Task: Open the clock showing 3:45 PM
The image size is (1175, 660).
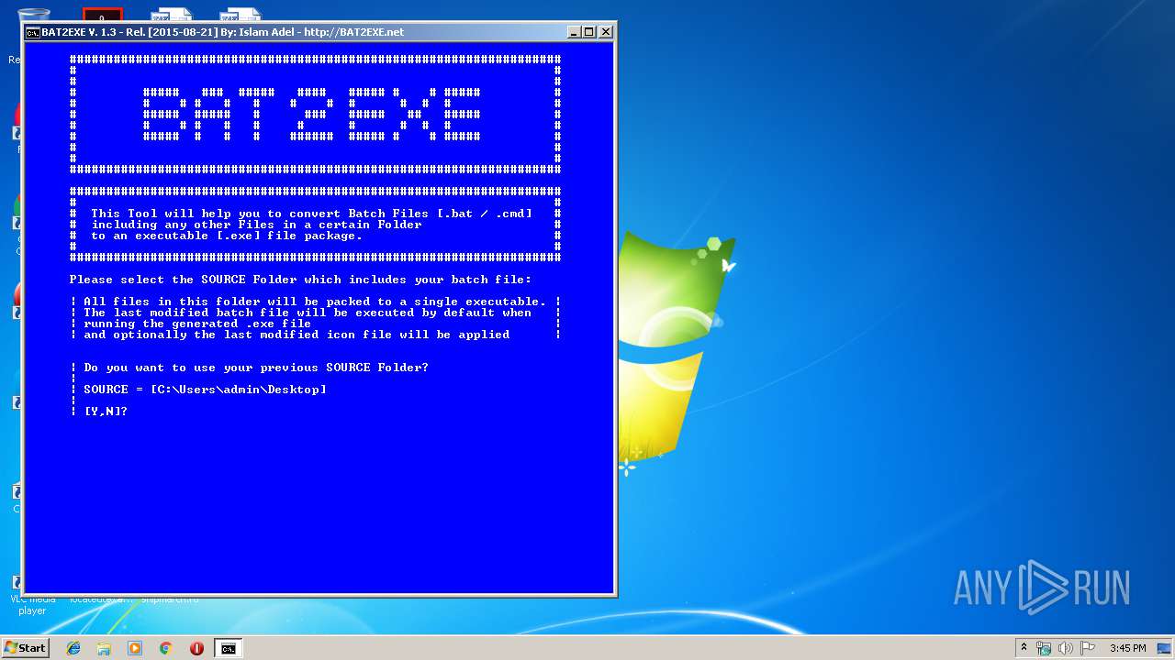Action: (x=1127, y=648)
